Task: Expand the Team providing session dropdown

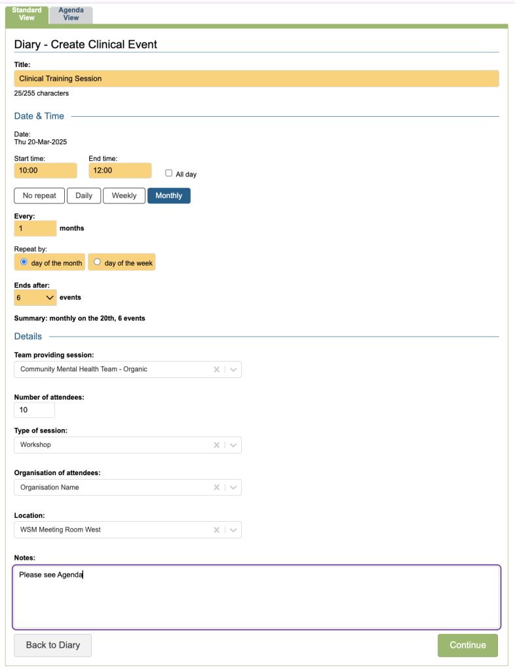Action: 234,369
